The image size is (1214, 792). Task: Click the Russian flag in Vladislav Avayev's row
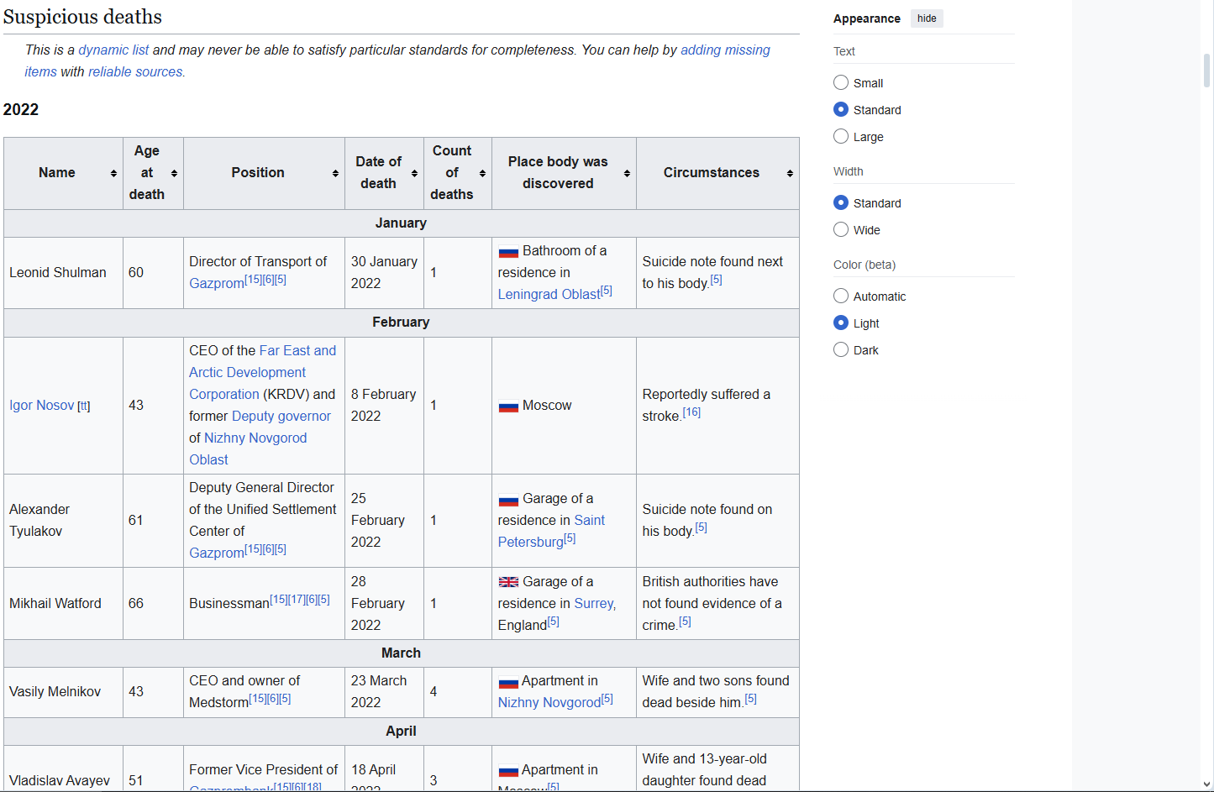[508, 771]
